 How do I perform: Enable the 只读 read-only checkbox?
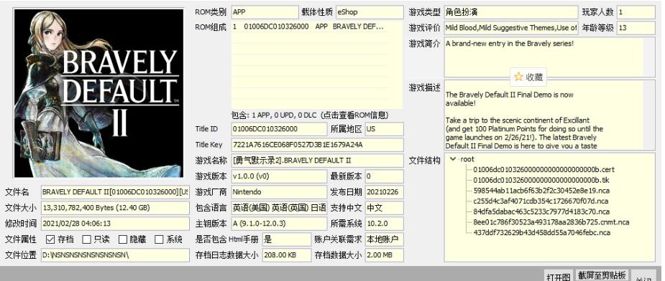pyautogui.click(x=86, y=239)
